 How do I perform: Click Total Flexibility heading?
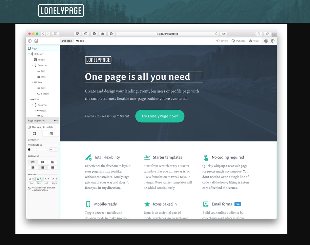pyautogui.click(x=107, y=158)
